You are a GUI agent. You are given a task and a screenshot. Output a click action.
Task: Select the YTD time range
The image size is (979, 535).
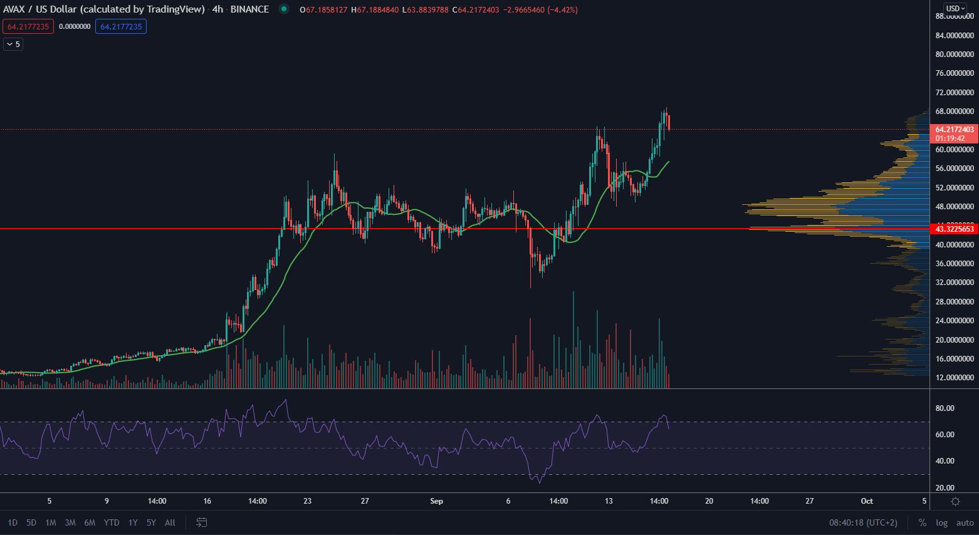click(x=112, y=522)
